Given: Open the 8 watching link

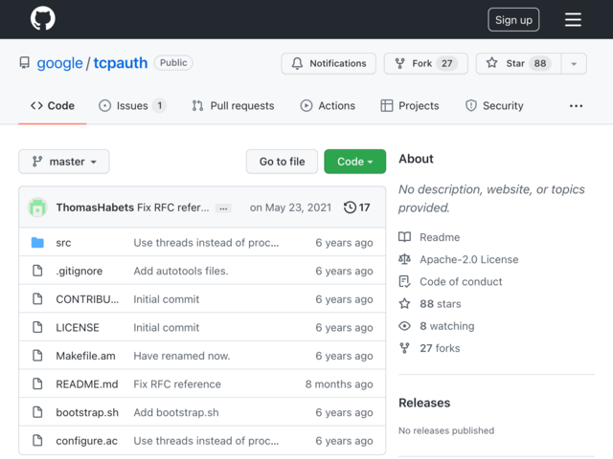Looking at the screenshot, I should pos(447,326).
